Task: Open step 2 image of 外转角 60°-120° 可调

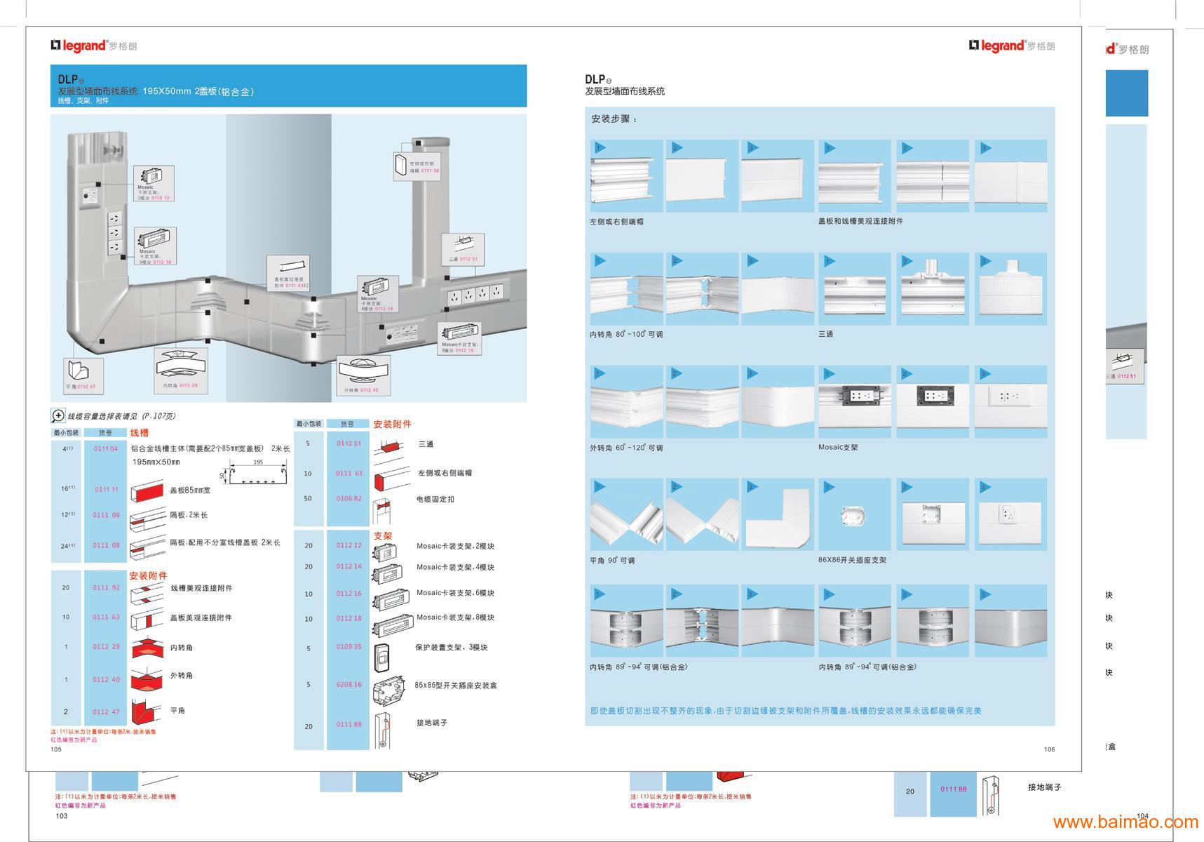Action: coord(702,402)
